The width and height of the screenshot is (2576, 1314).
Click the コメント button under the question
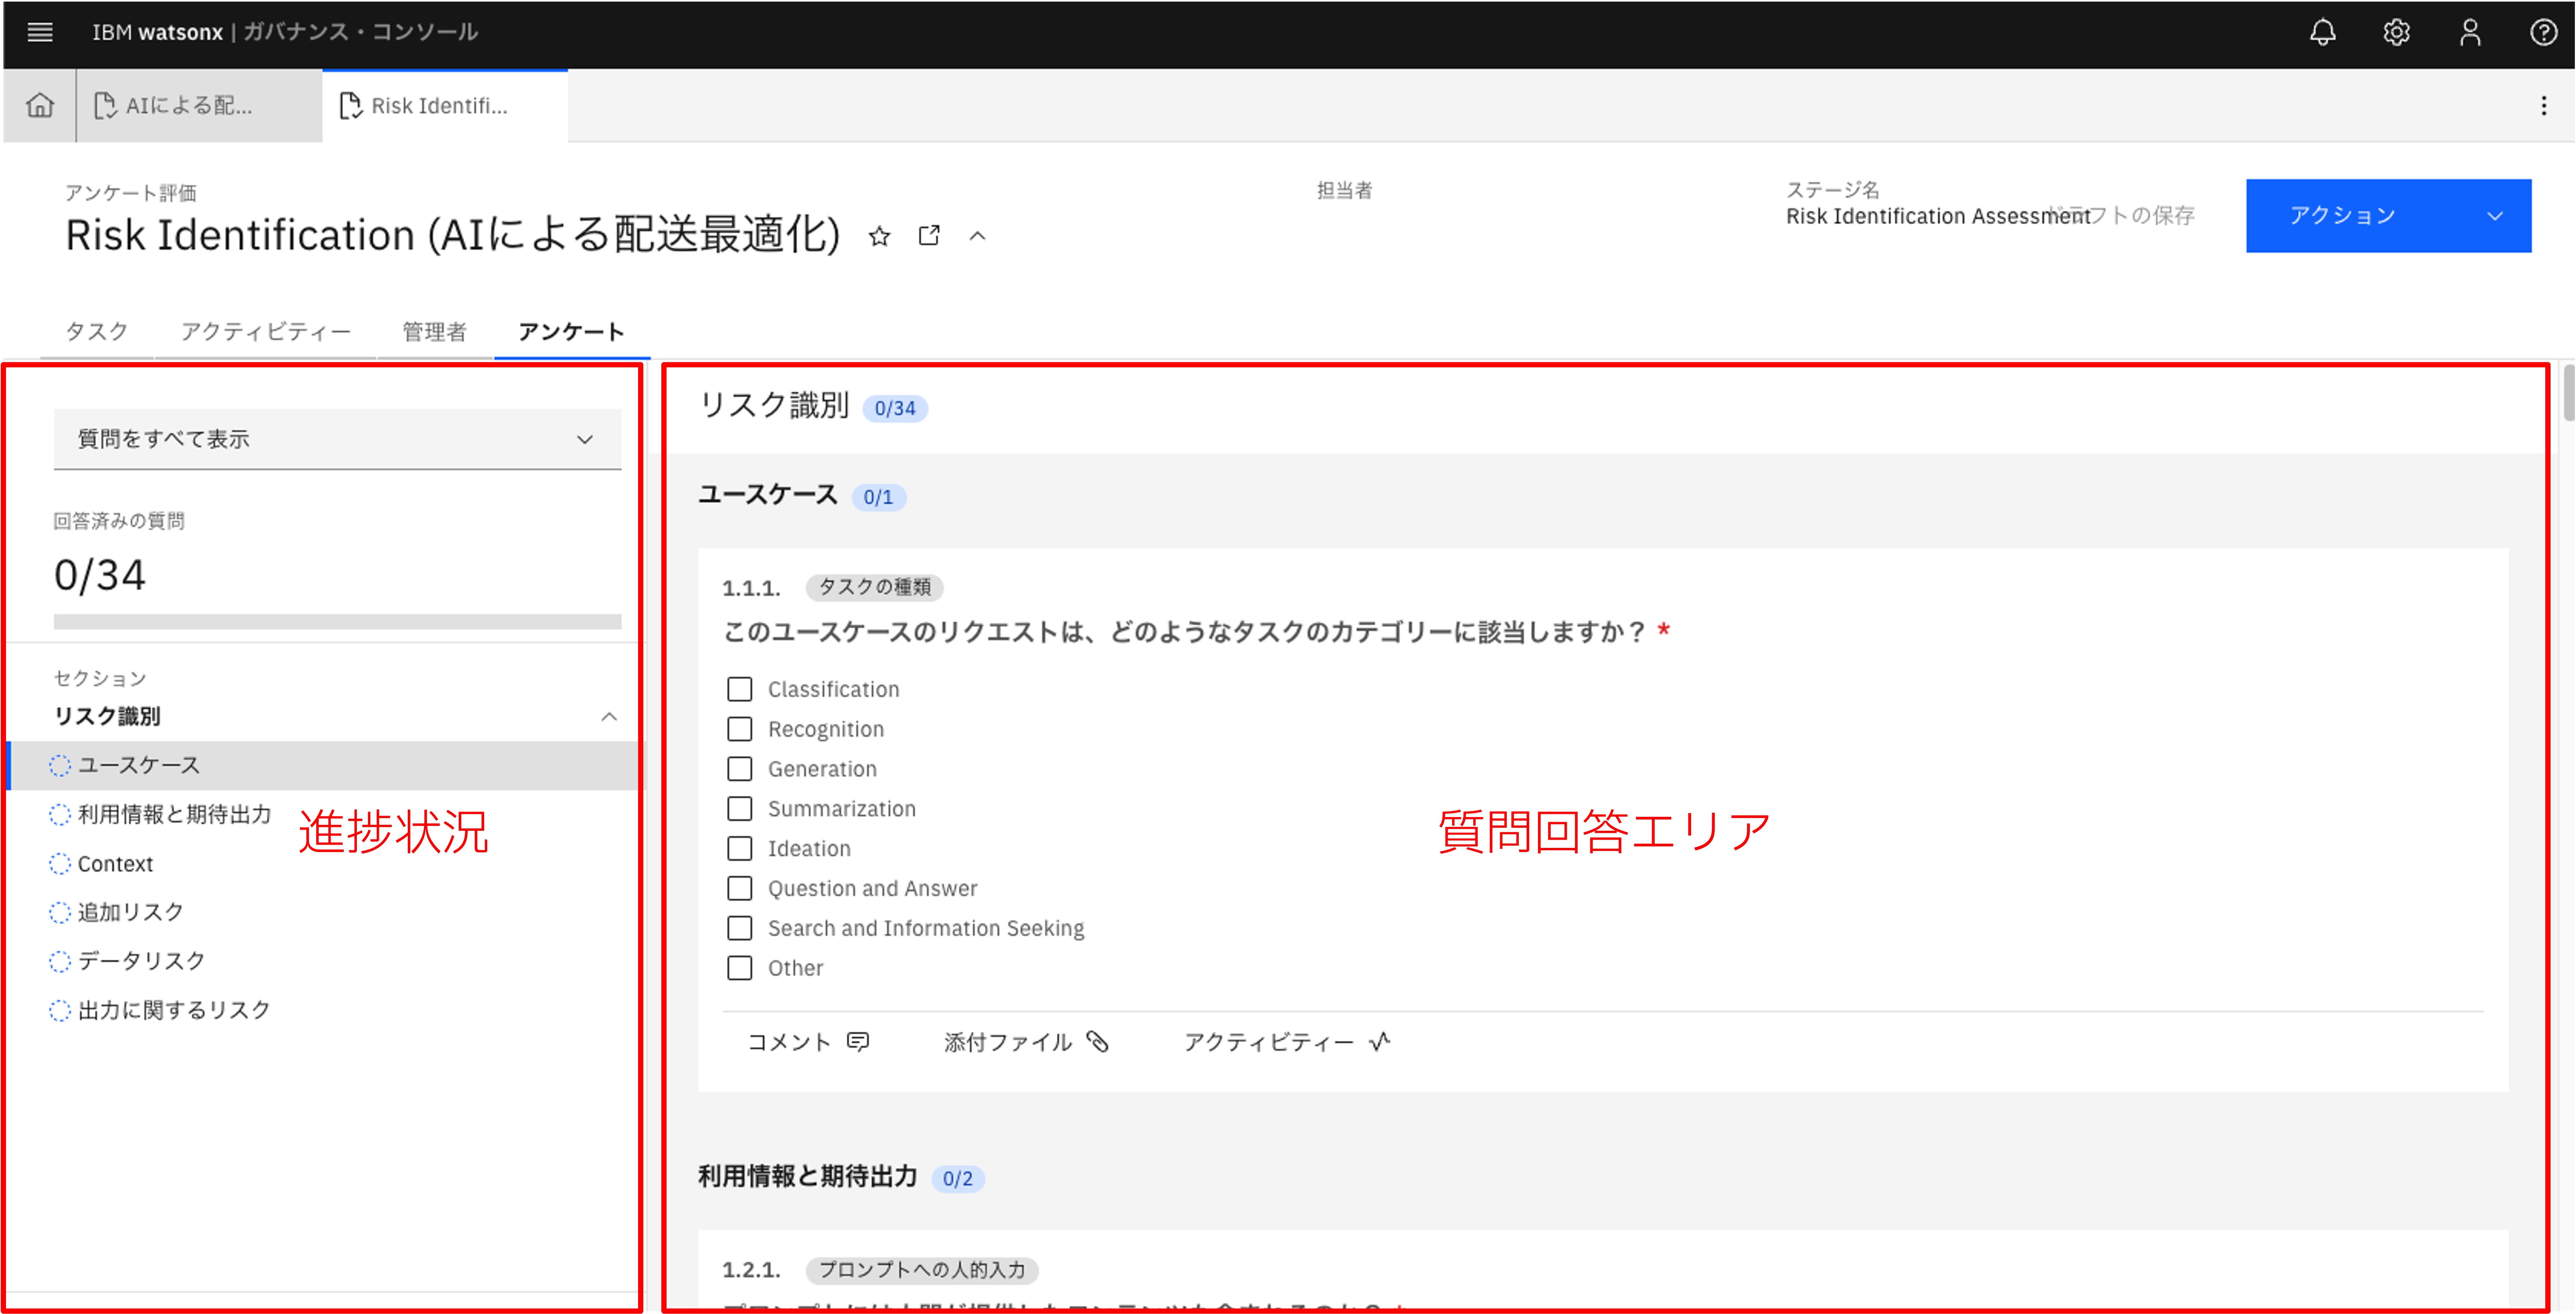pos(808,1042)
